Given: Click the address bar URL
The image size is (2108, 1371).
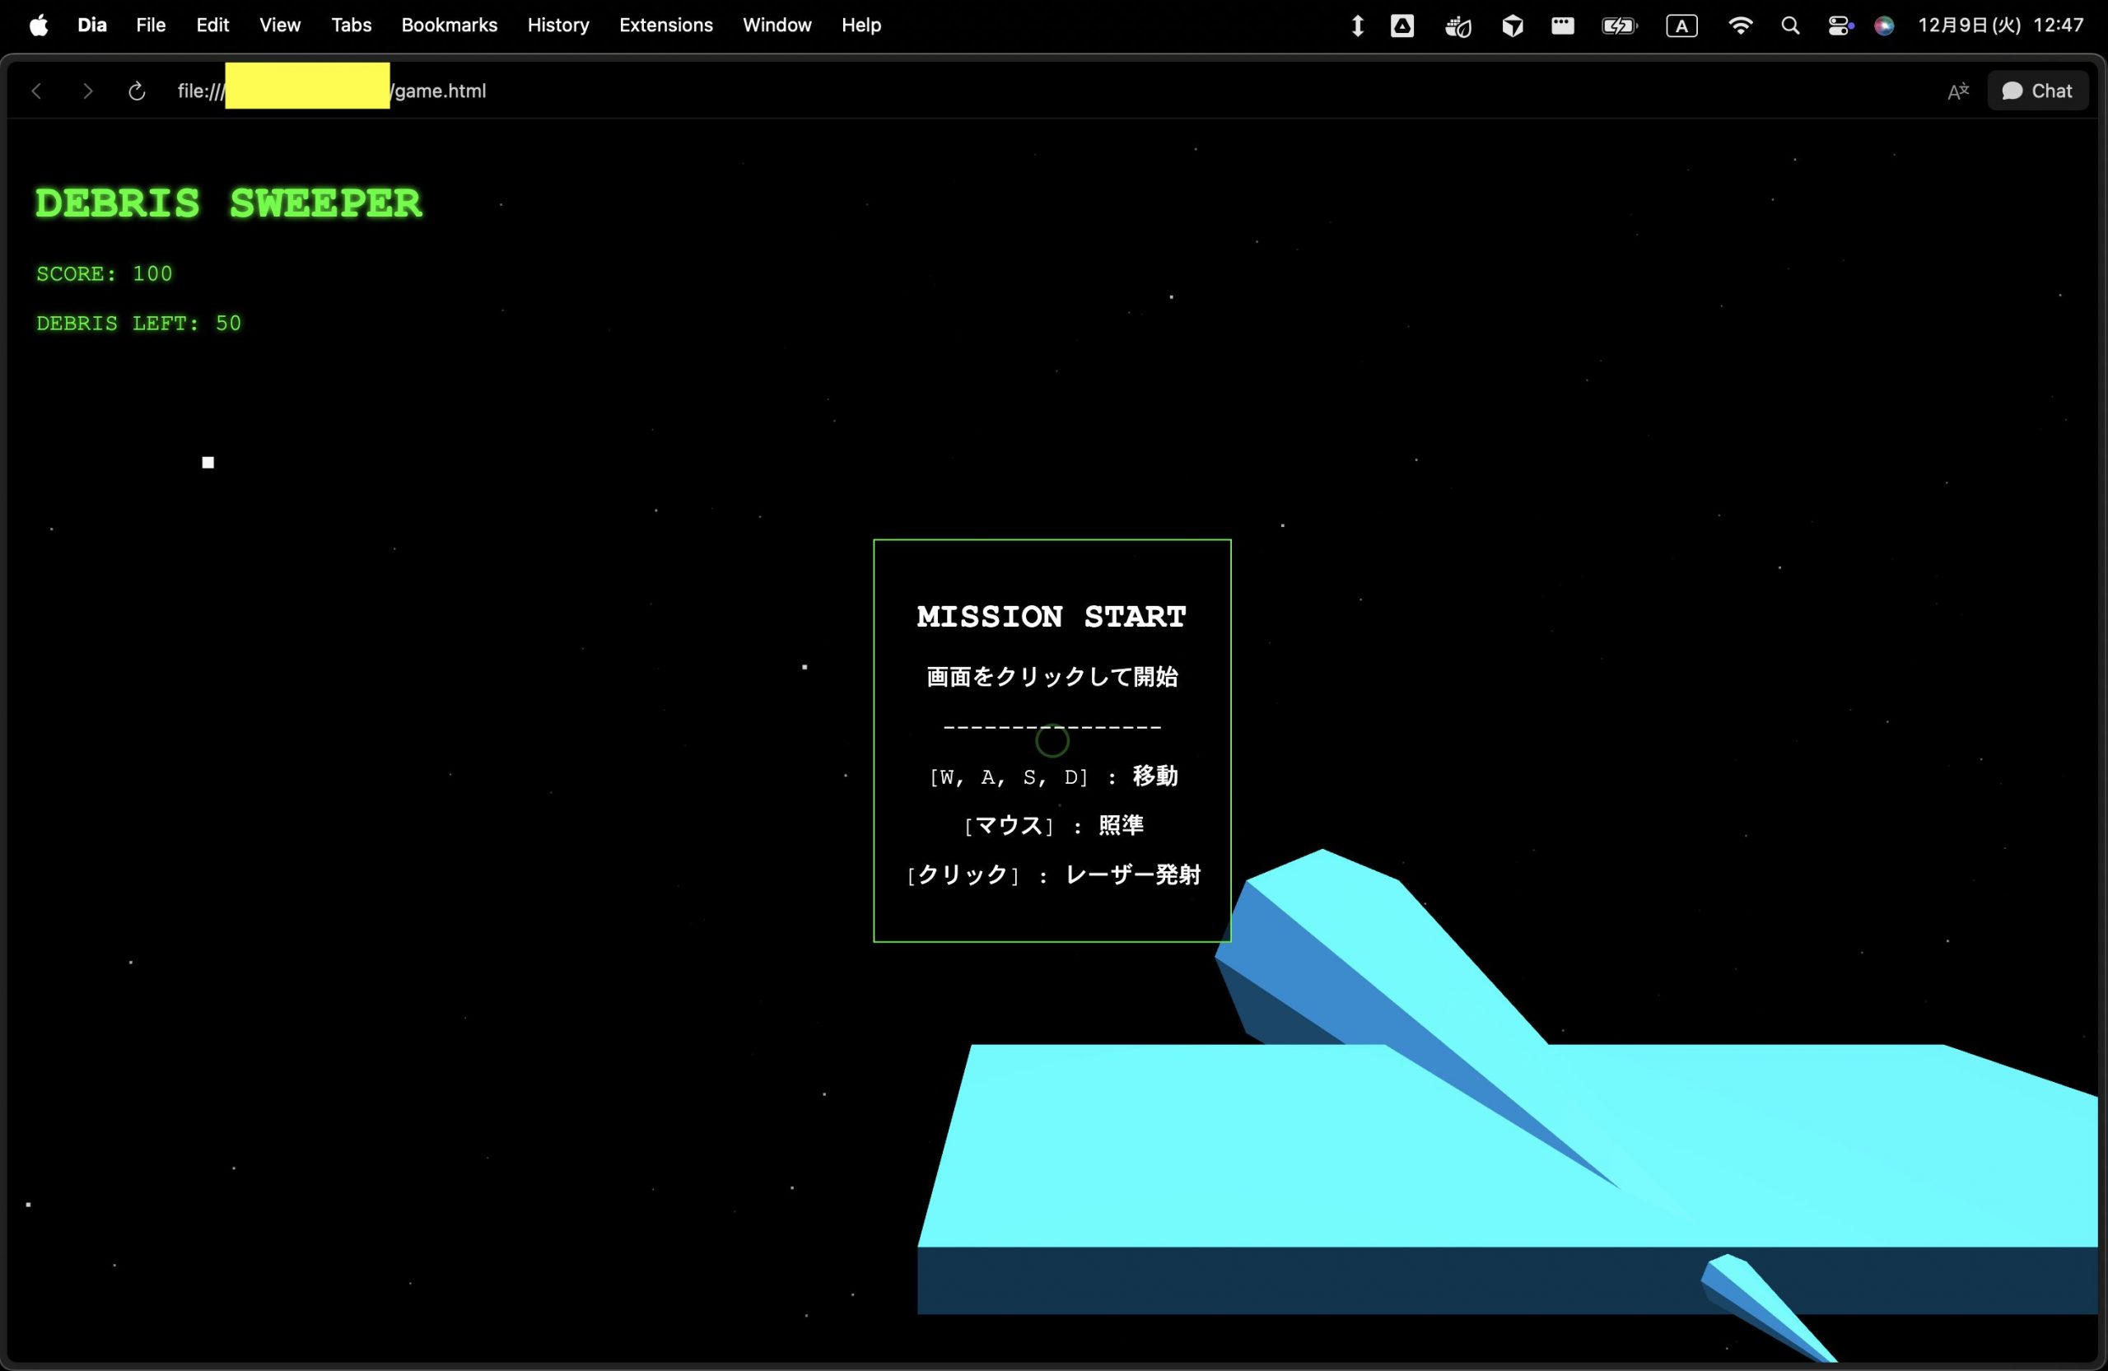Looking at the screenshot, I should [x=440, y=91].
